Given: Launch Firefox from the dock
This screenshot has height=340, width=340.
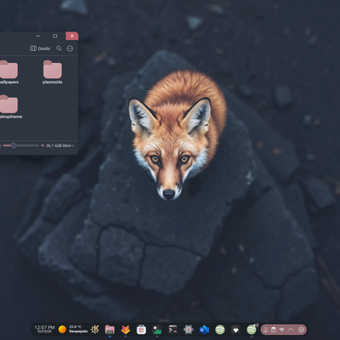Looking at the screenshot, I should pos(126,330).
